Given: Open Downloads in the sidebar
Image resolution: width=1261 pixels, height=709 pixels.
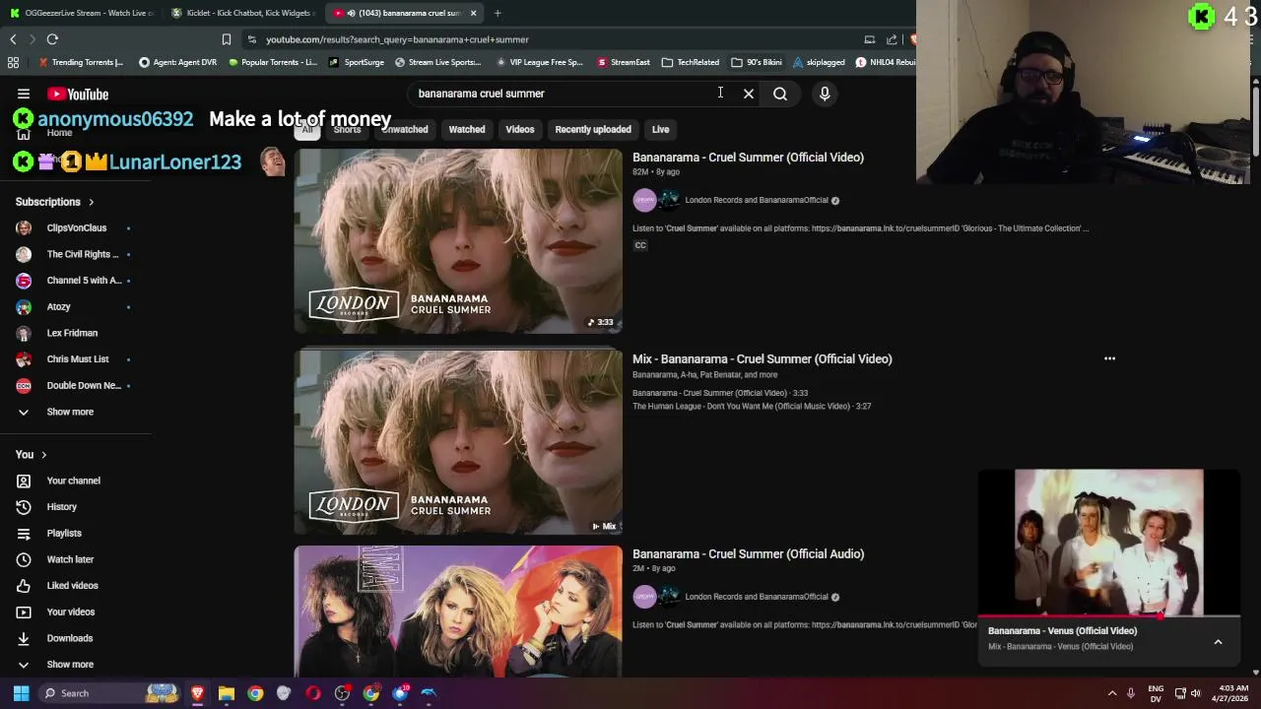Looking at the screenshot, I should (x=68, y=638).
